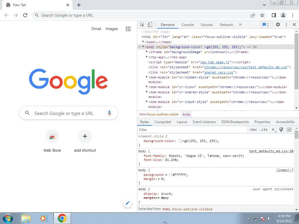Expand the cr-hidden-style dom-module node
Image resolution: width=299 pixels, height=224 pixels.
[x=147, y=77]
